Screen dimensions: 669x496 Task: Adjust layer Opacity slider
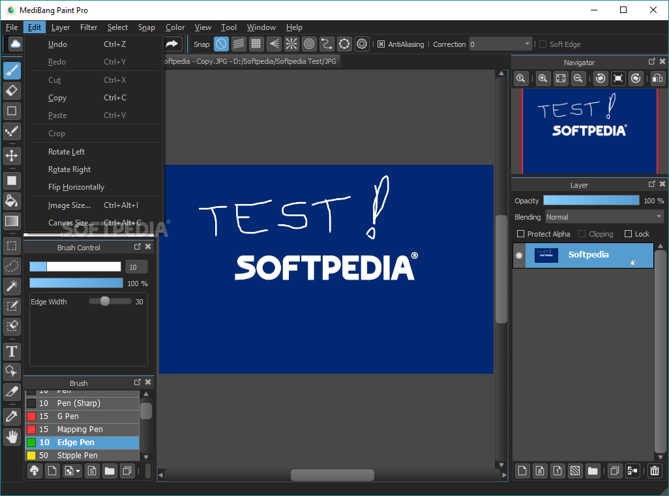click(591, 201)
